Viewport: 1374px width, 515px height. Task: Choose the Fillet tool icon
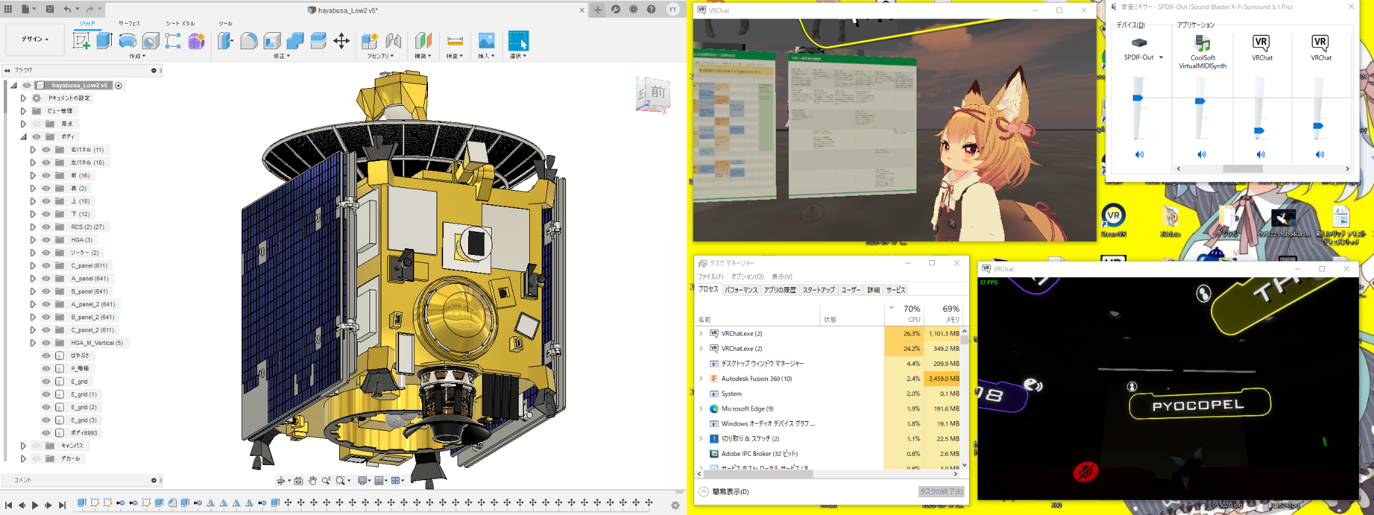coord(249,41)
